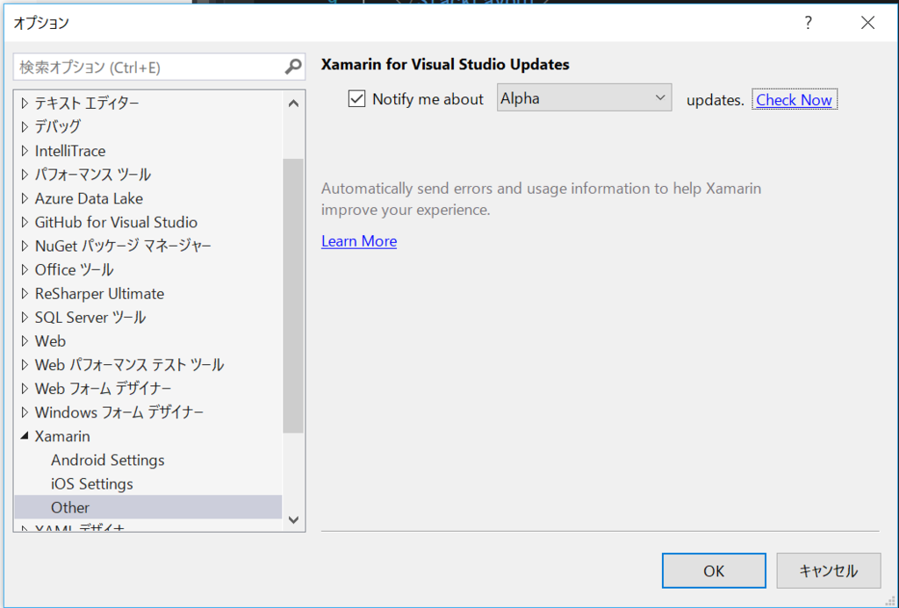Image resolution: width=899 pixels, height=608 pixels.
Task: Expand the ReSharper Ultimate node
Action: click(23, 293)
